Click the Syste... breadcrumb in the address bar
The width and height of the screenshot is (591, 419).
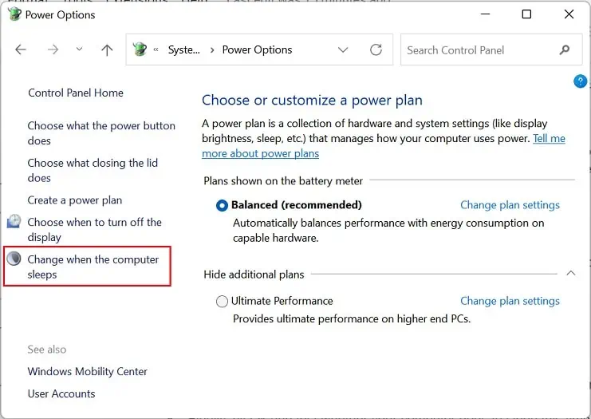pos(184,49)
